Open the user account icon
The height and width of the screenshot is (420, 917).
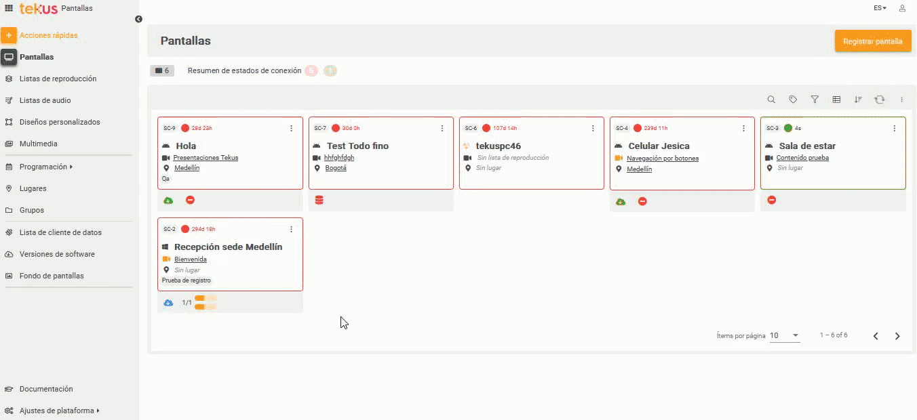(902, 8)
